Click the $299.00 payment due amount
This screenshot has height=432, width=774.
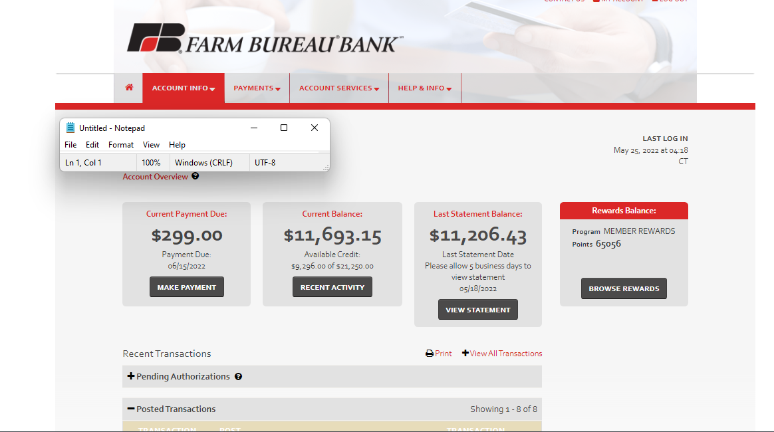(x=187, y=235)
